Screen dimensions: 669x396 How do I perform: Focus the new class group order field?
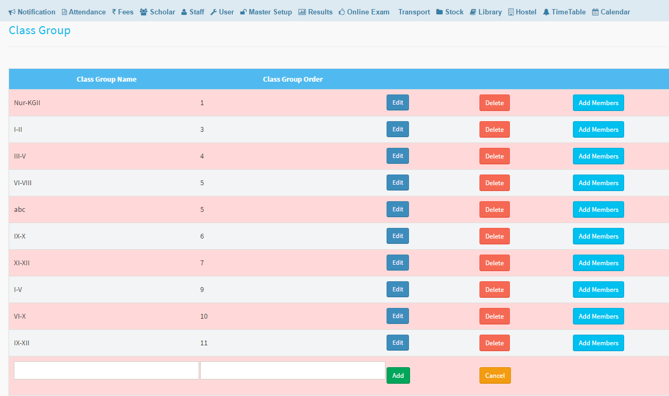(293, 370)
